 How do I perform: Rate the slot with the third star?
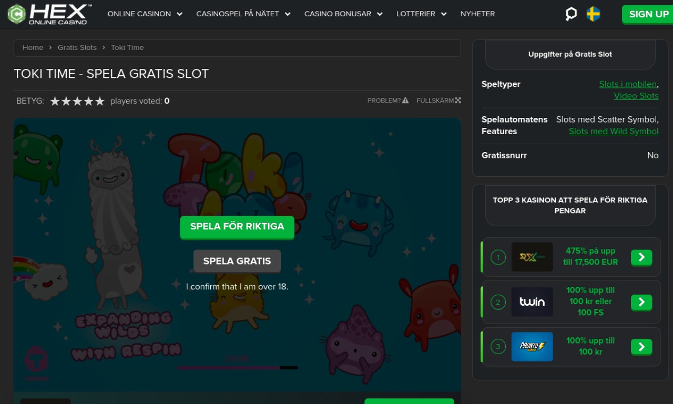click(77, 101)
